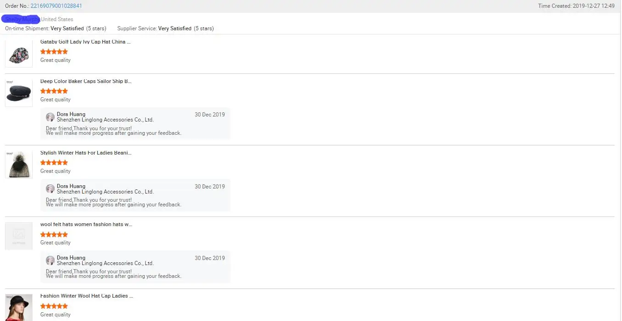Open Gataby Golf Lady Ivy Cap title
This screenshot has height=321, width=622.
tap(85, 42)
